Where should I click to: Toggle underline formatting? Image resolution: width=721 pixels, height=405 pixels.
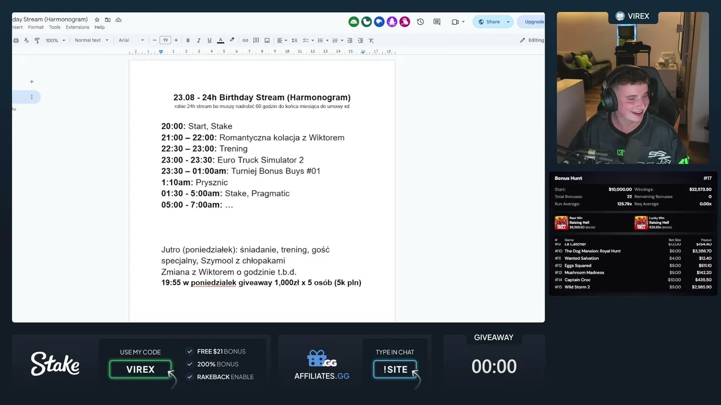tap(210, 40)
